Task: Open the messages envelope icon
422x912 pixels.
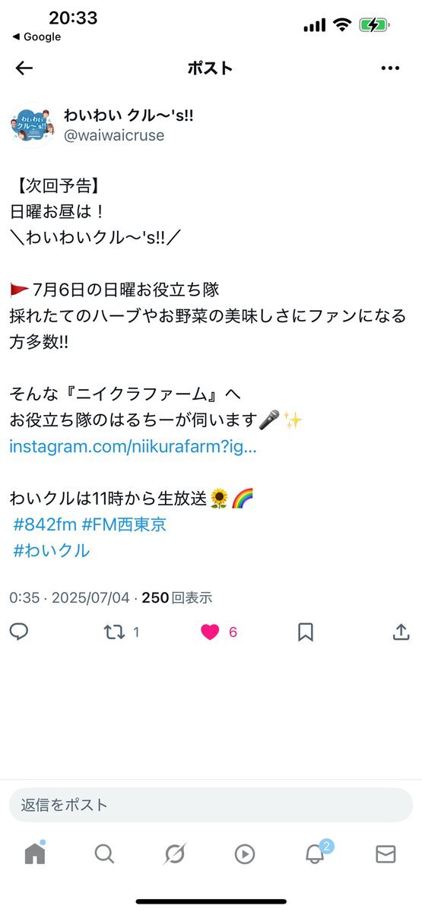Action: coord(386,854)
